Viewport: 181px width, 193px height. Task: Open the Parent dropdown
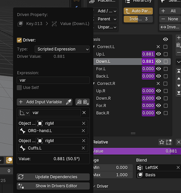click(105, 19)
